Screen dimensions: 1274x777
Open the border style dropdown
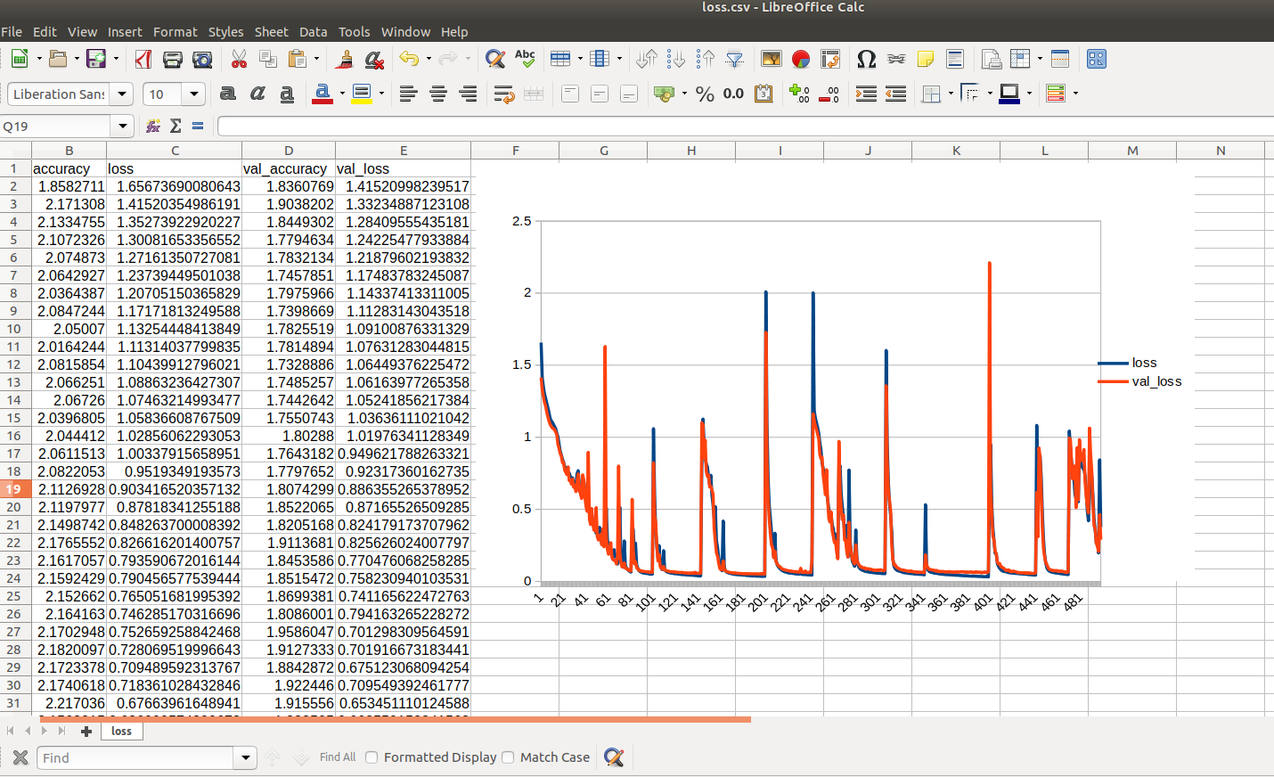989,94
